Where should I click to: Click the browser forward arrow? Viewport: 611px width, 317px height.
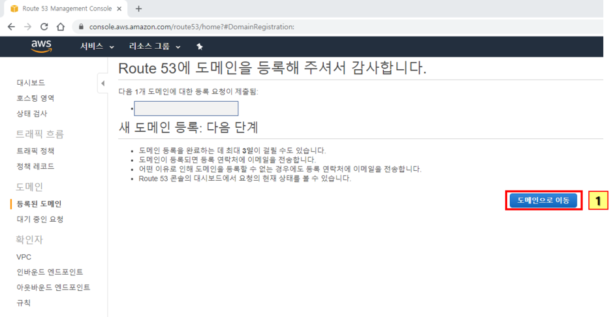point(27,27)
